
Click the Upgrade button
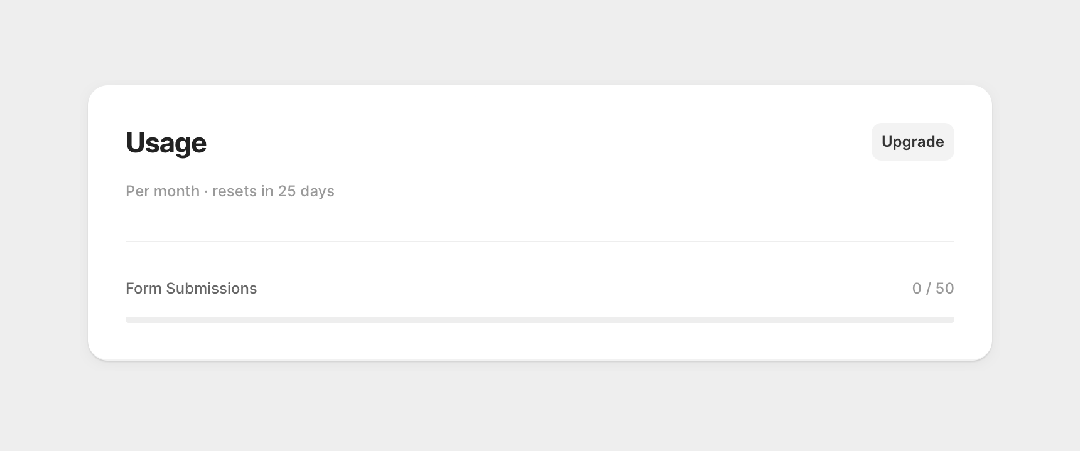pos(912,142)
